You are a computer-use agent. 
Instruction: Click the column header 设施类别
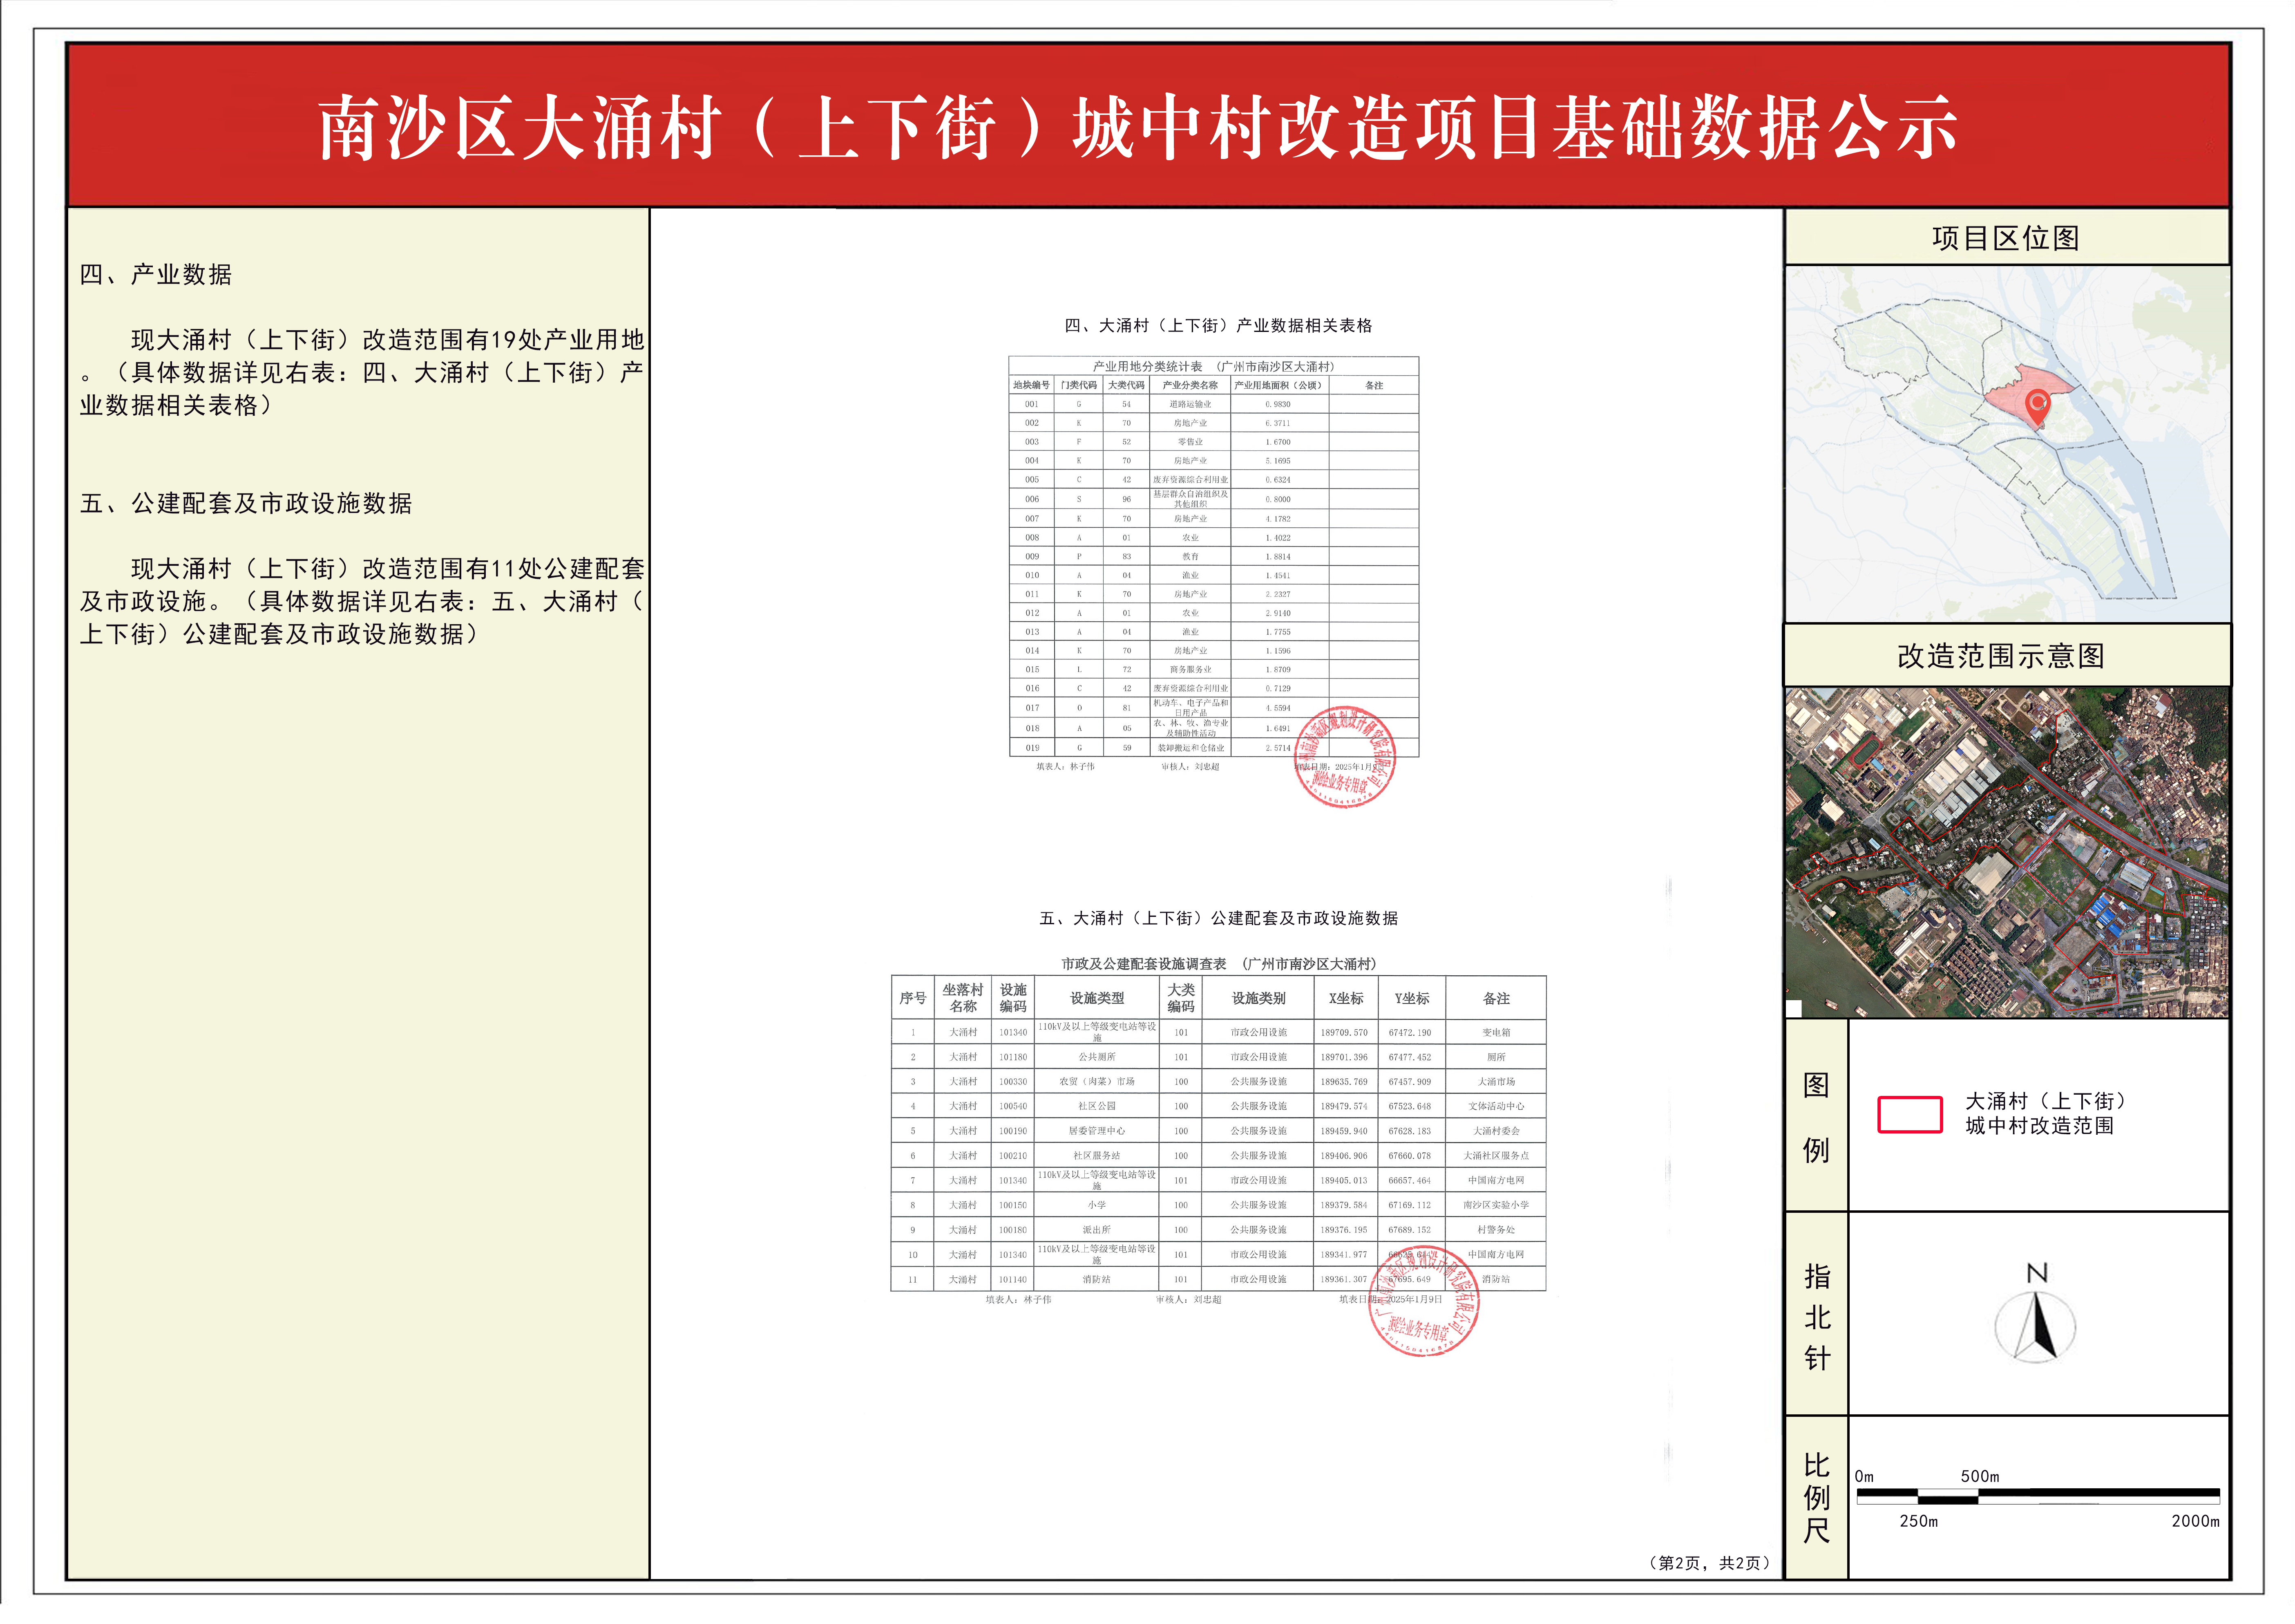coord(1258,998)
